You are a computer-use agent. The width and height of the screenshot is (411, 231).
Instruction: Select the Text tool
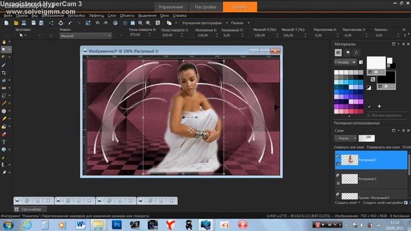pyautogui.click(x=4, y=142)
